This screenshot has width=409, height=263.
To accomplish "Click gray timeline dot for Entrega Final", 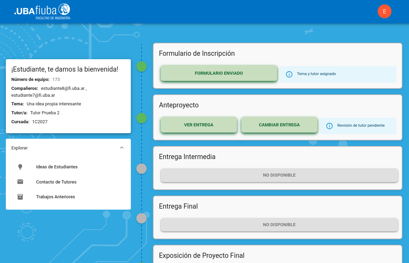I will coord(141,218).
